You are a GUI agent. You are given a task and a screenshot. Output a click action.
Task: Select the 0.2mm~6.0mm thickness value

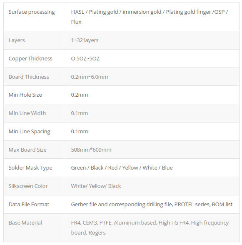click(90, 77)
